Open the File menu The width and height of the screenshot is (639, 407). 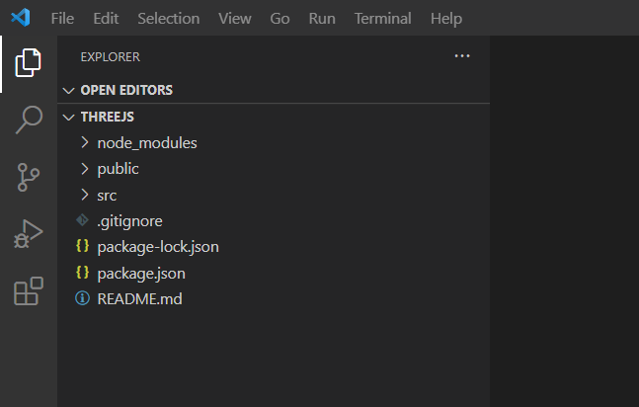click(x=62, y=19)
